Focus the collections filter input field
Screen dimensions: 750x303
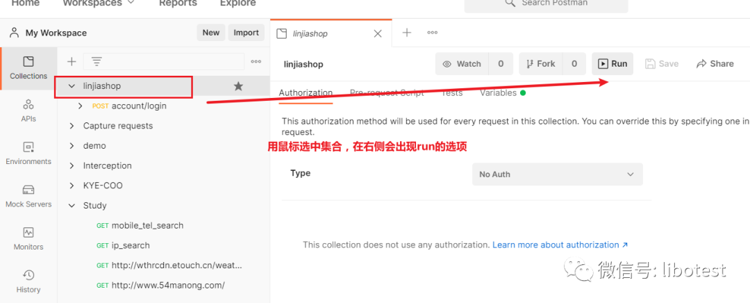(x=164, y=61)
